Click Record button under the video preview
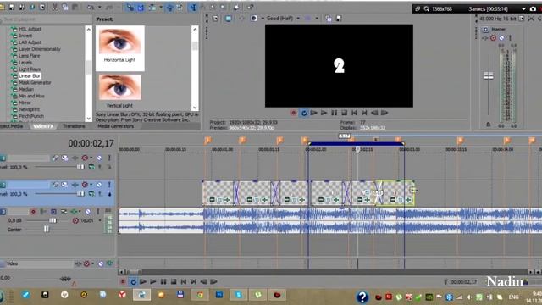The height and width of the screenshot is (305, 542). click(294, 113)
